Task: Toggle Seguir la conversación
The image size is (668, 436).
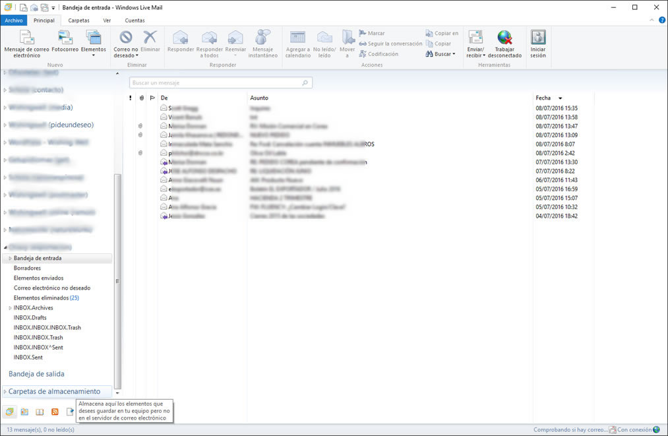Action: pos(390,44)
